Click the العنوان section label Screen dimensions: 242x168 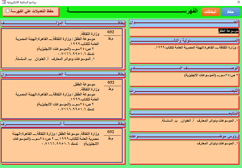tap(184, 23)
